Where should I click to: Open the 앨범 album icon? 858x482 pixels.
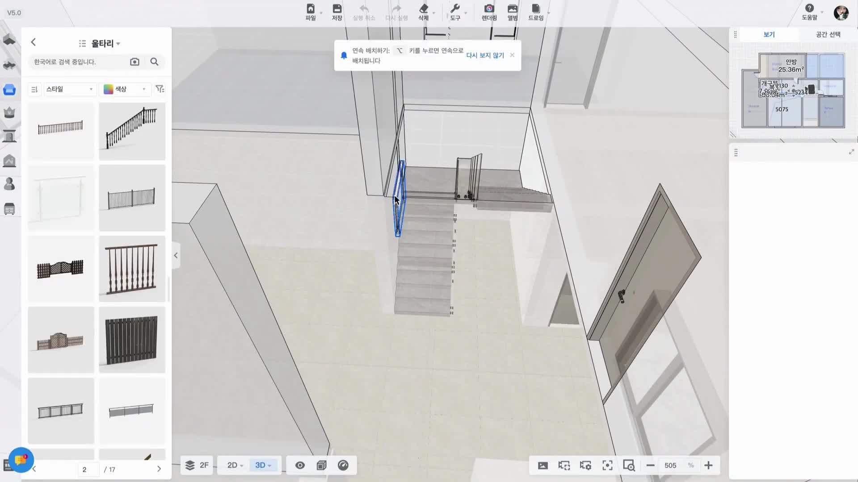coord(512,9)
